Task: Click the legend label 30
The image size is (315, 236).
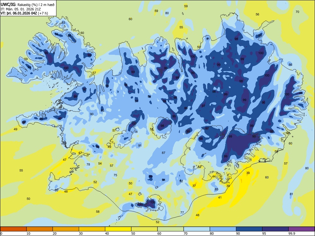Action: pos(81,233)
